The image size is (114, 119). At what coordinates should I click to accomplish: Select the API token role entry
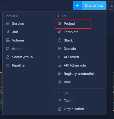[x=75, y=65]
